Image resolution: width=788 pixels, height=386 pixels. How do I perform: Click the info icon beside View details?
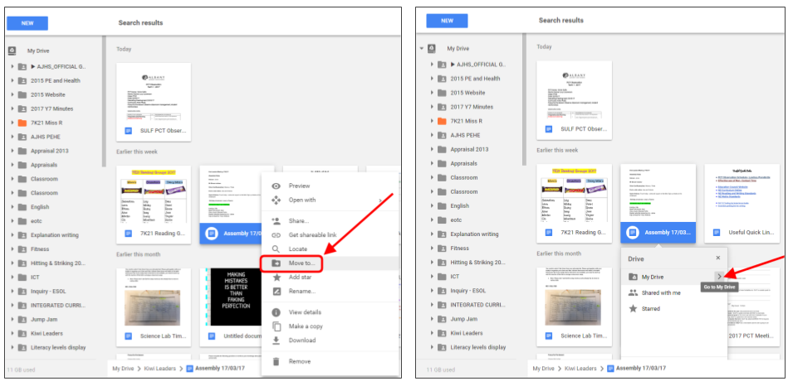276,312
